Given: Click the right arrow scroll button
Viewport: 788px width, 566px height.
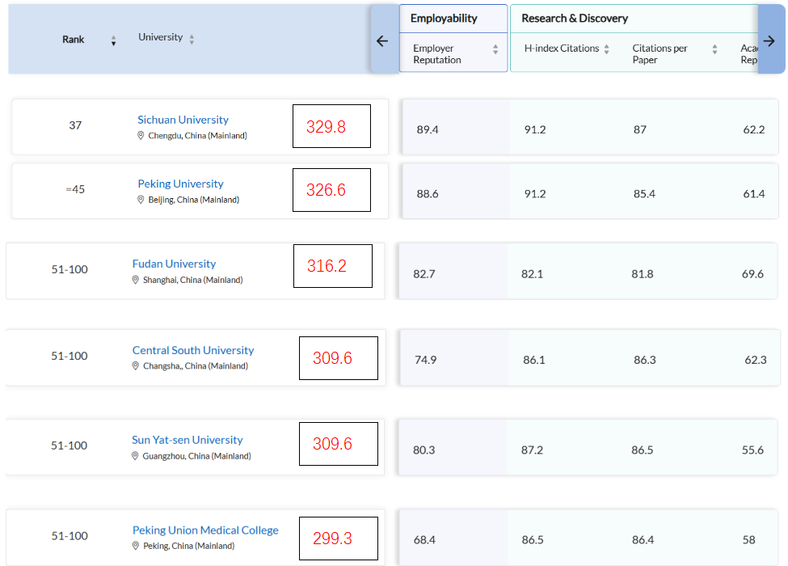Looking at the screenshot, I should click(769, 41).
